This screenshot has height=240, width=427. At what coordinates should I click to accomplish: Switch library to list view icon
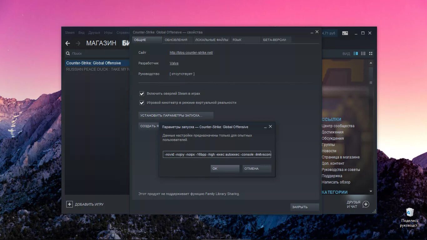tap(363, 53)
